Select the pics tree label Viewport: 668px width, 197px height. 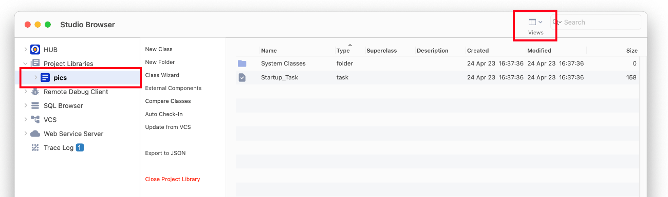[60, 78]
